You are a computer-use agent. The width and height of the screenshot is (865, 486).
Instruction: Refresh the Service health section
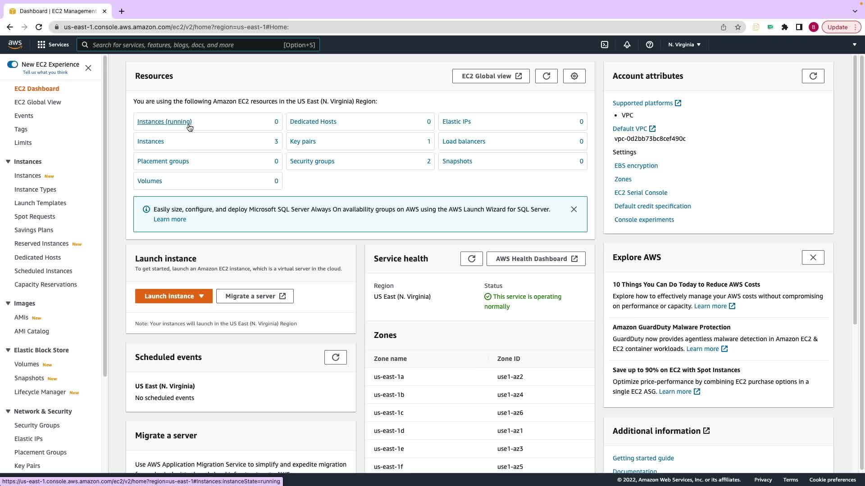coord(471,259)
